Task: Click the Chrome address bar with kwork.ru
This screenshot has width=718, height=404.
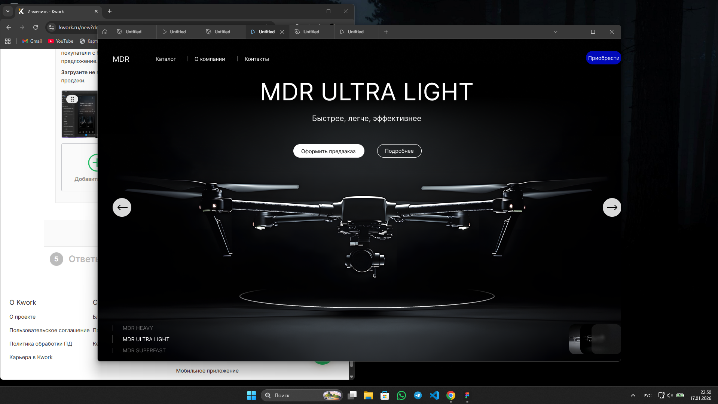Action: (78, 27)
